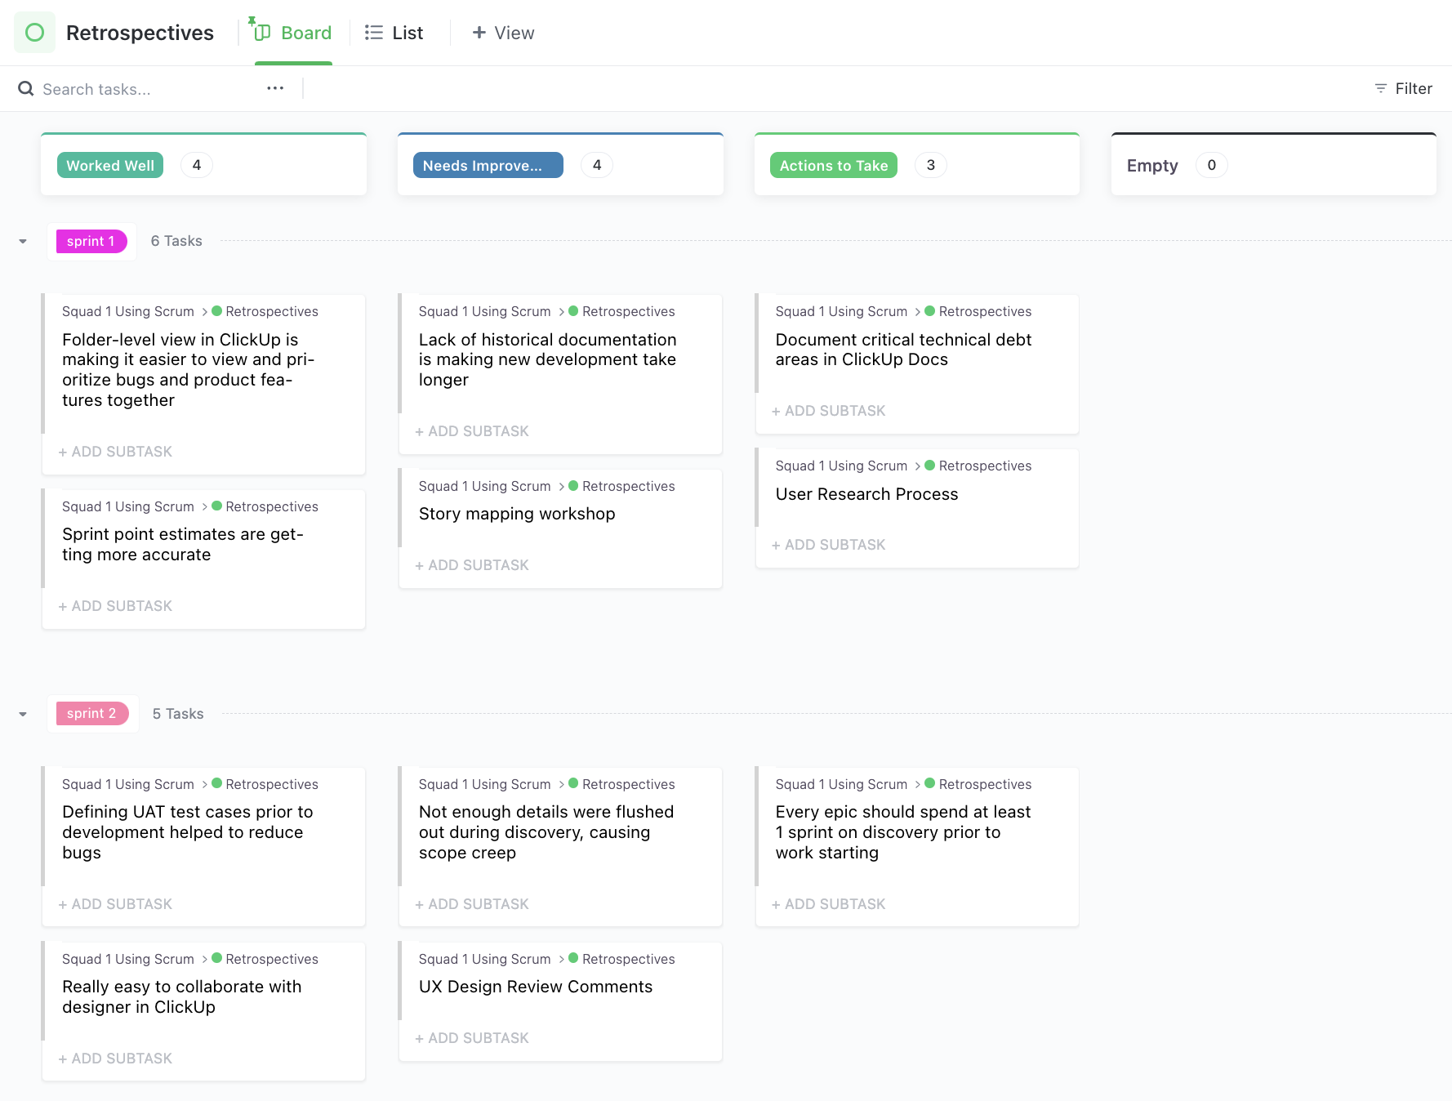Click the Worked Well status label
The height and width of the screenshot is (1101, 1452).
pyautogui.click(x=110, y=165)
